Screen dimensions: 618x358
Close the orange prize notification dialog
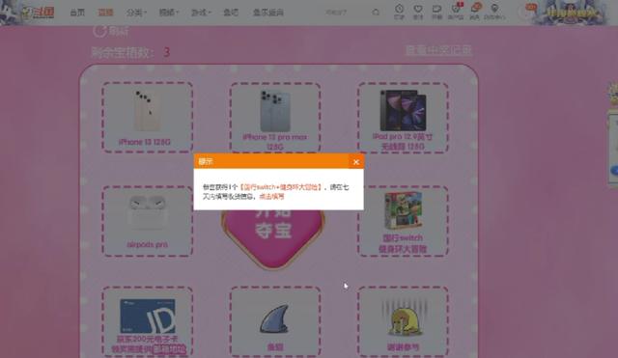pos(356,162)
